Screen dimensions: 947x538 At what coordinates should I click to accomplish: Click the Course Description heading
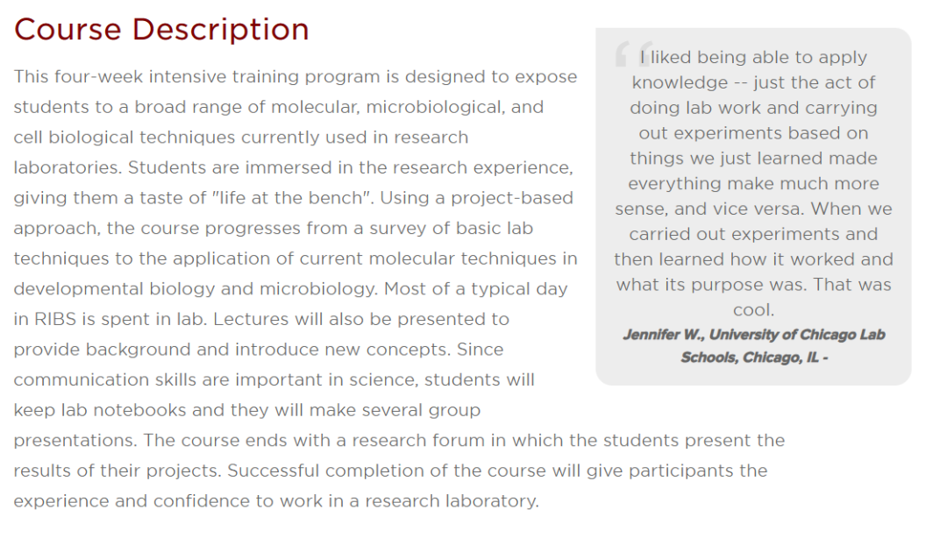point(161,29)
